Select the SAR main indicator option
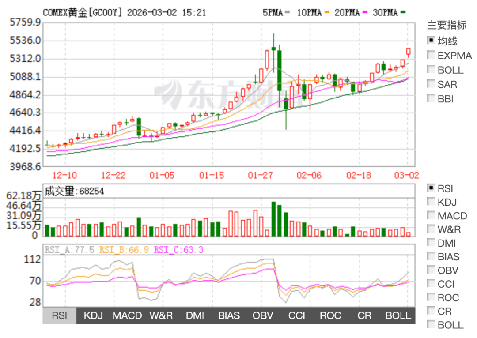 [x=432, y=84]
